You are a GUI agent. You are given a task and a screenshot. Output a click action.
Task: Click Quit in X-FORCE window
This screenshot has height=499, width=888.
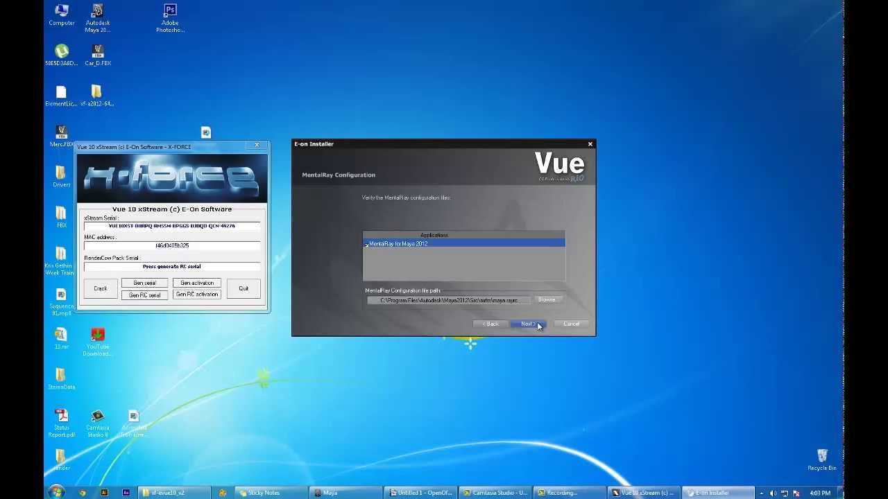(x=244, y=288)
